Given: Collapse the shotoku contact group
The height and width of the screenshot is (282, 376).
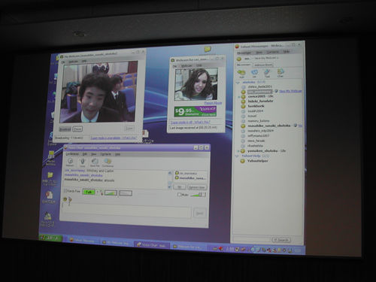Looking at the screenshot, I should pyautogui.click(x=238, y=82).
